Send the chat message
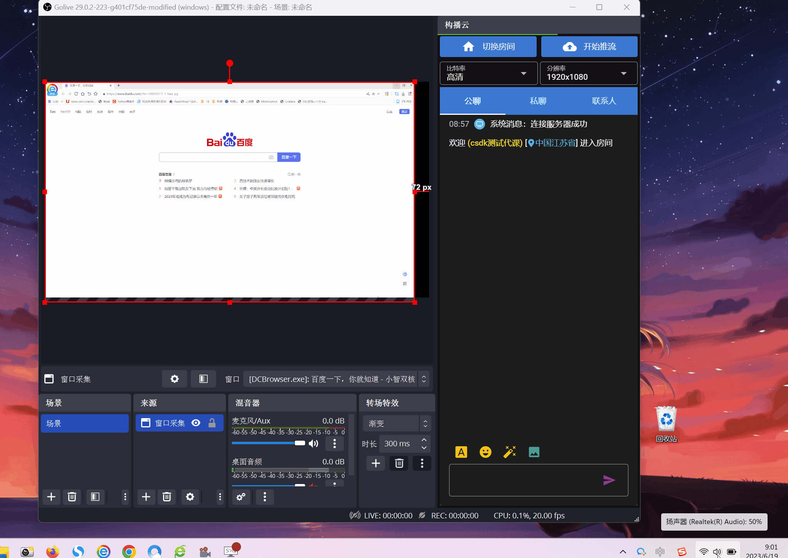The image size is (788, 558). (x=609, y=480)
